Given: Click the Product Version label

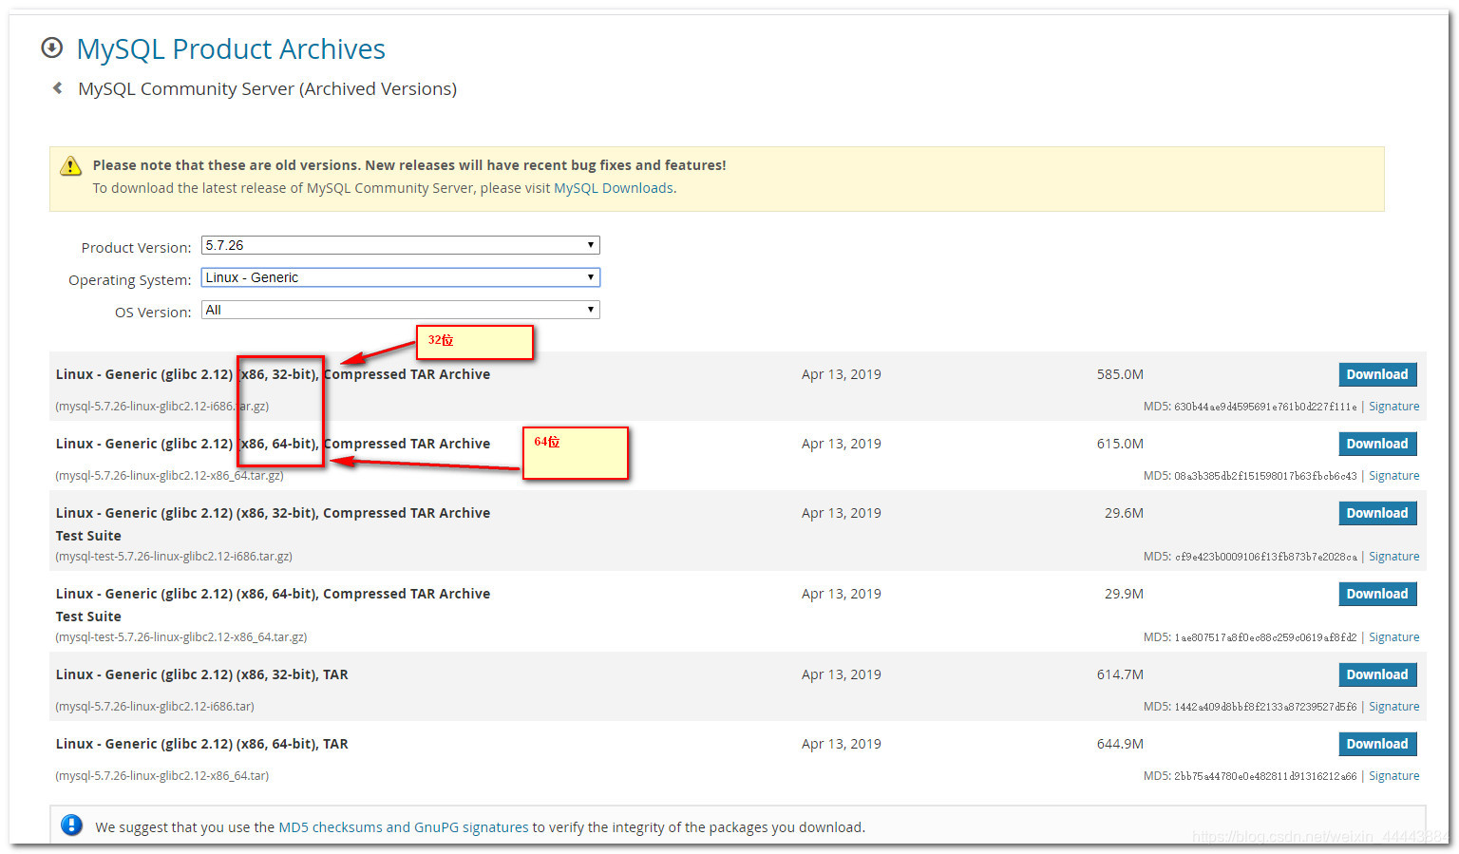Looking at the screenshot, I should click(136, 248).
